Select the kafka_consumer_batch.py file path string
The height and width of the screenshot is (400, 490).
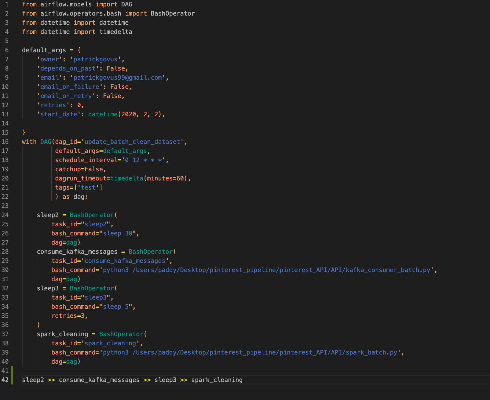click(x=269, y=270)
